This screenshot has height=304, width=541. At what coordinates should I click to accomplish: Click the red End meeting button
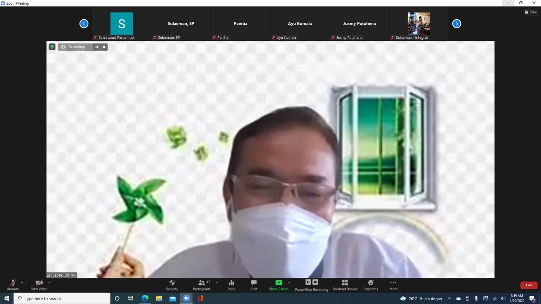click(528, 285)
